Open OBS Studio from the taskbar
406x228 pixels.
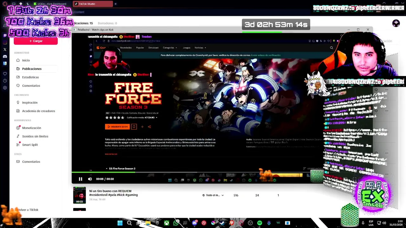pyautogui.click(x=250, y=223)
